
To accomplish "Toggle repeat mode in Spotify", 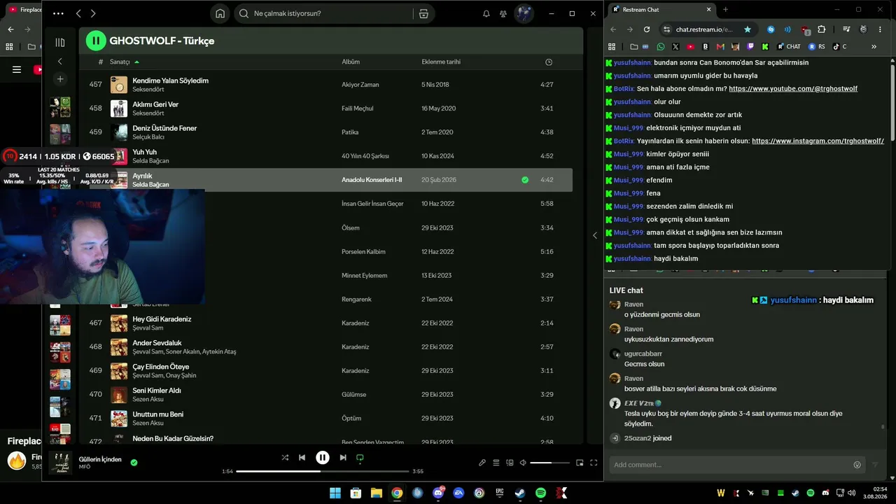I will (360, 458).
